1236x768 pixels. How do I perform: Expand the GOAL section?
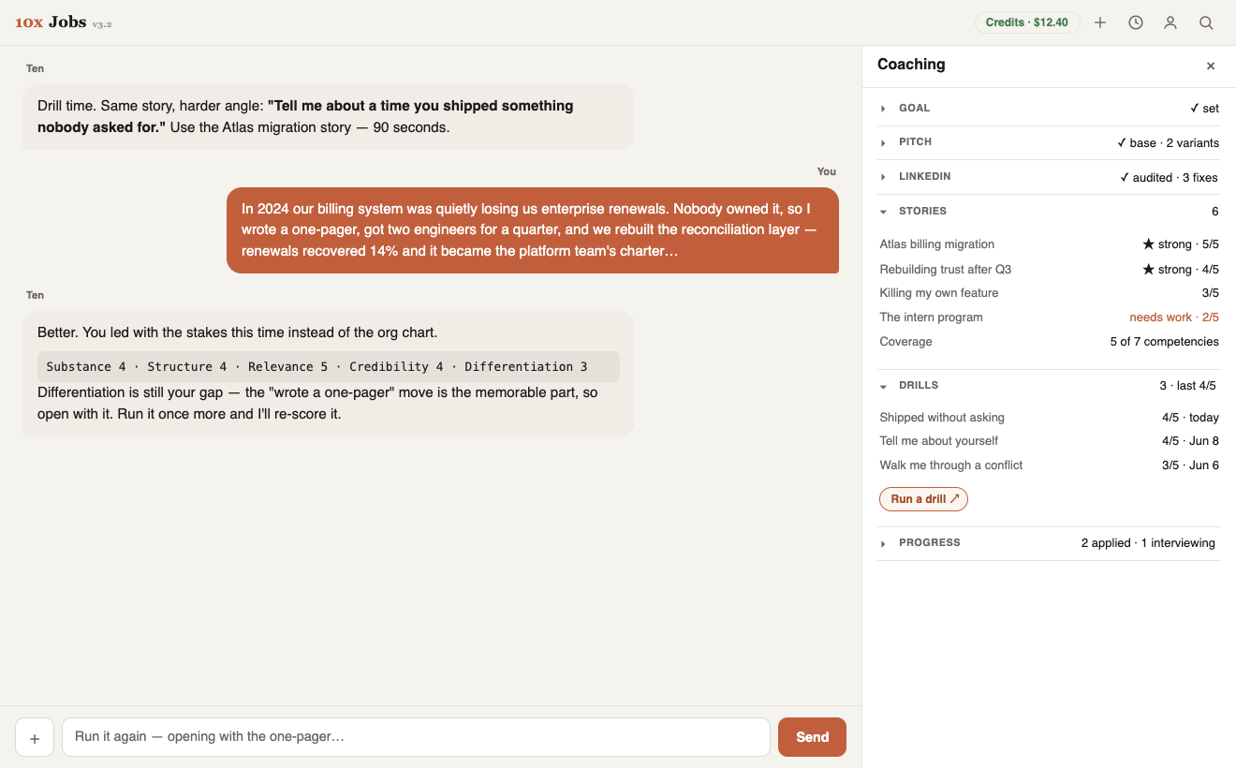(x=1049, y=109)
